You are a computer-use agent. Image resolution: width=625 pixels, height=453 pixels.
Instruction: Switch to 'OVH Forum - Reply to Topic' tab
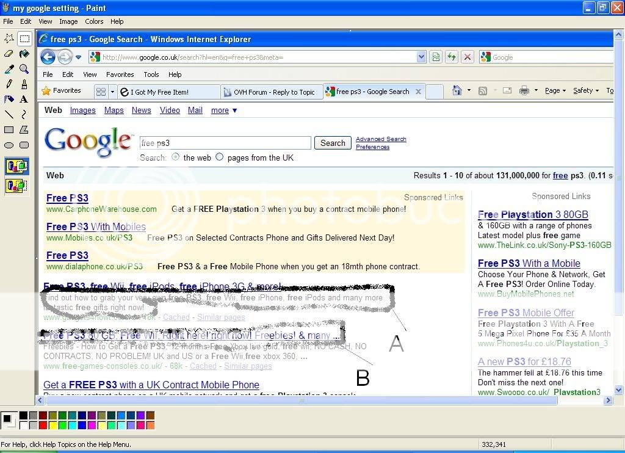coord(272,92)
